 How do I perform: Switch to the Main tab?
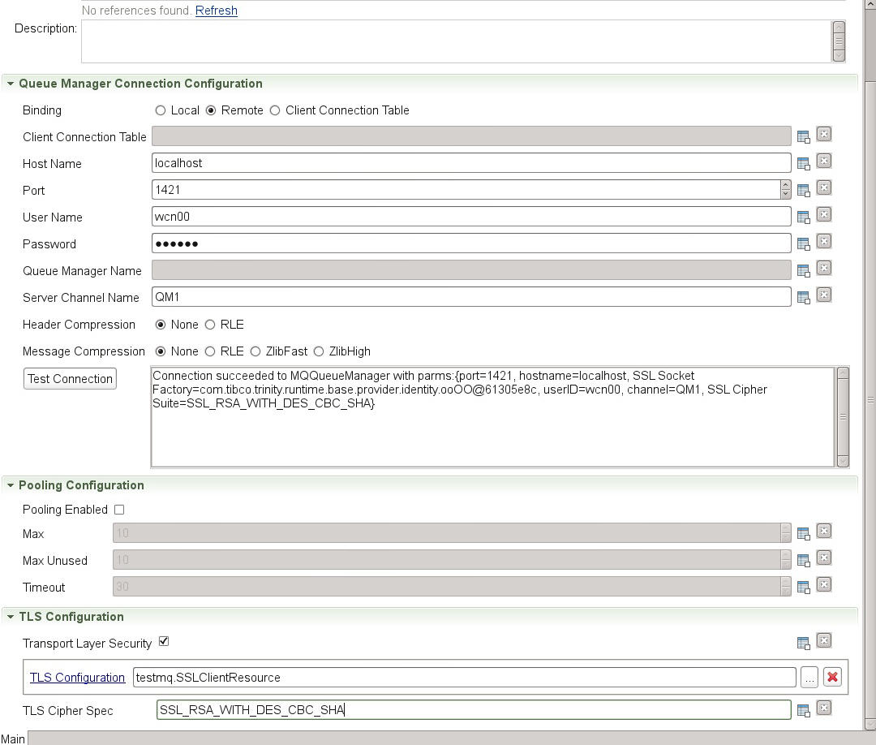[x=13, y=739]
